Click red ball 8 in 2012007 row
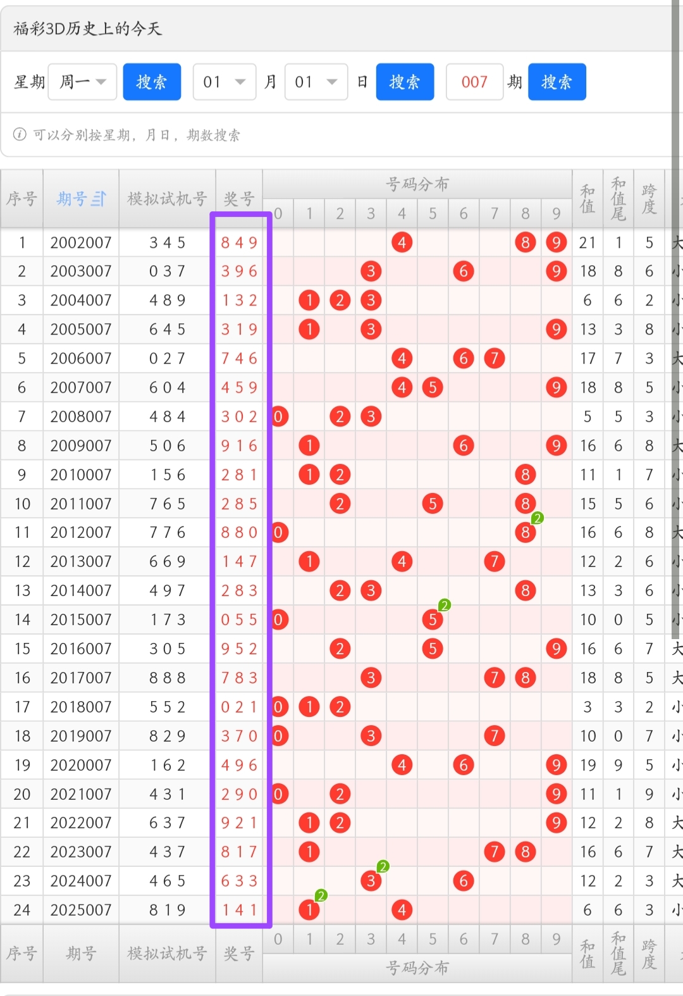 (x=526, y=532)
